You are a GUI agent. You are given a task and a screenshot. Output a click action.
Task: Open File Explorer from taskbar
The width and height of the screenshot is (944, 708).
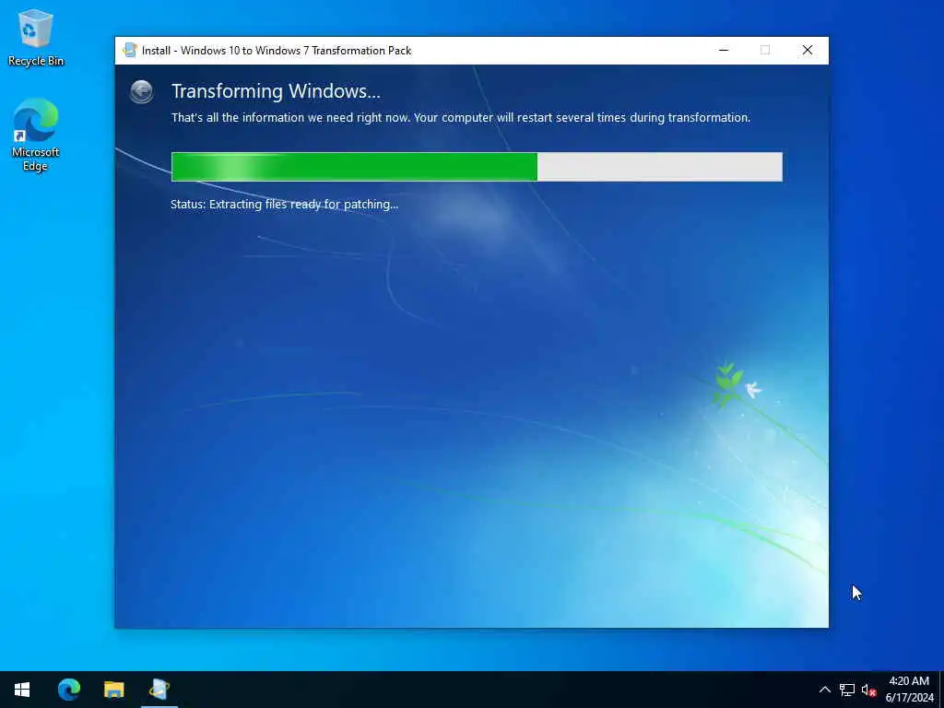[113, 690]
